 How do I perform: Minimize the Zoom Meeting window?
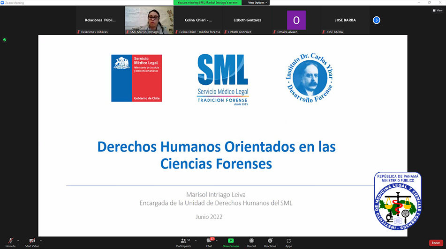pos(419,2)
